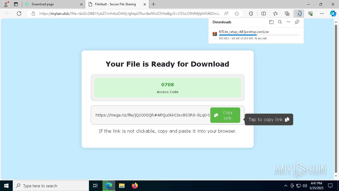Launch Firefox from taskbar

135,186
